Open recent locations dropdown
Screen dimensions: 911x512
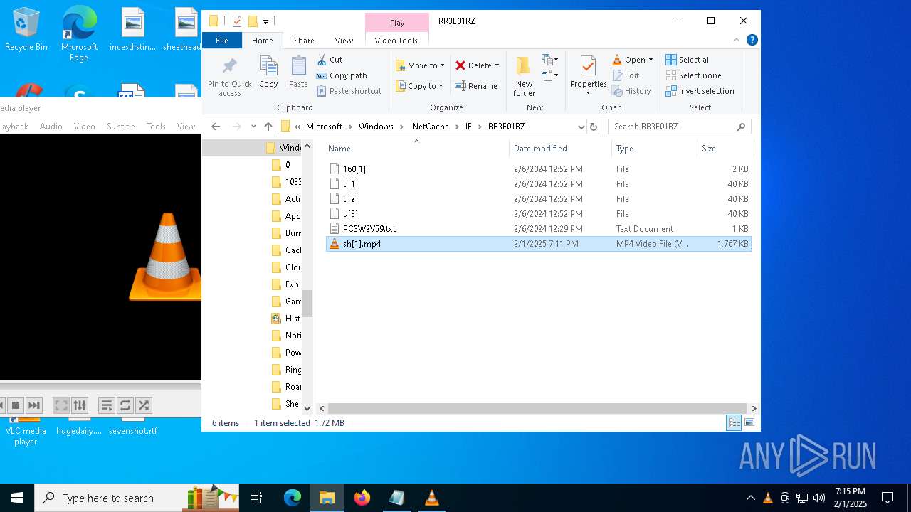(253, 127)
